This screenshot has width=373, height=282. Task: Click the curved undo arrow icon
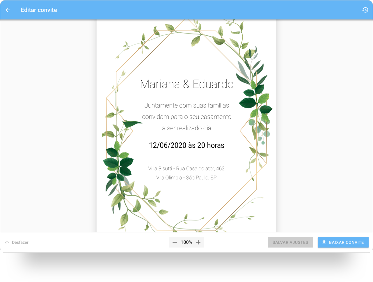tap(6, 242)
